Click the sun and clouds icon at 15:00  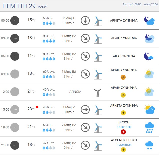click(x=149, y=109)
